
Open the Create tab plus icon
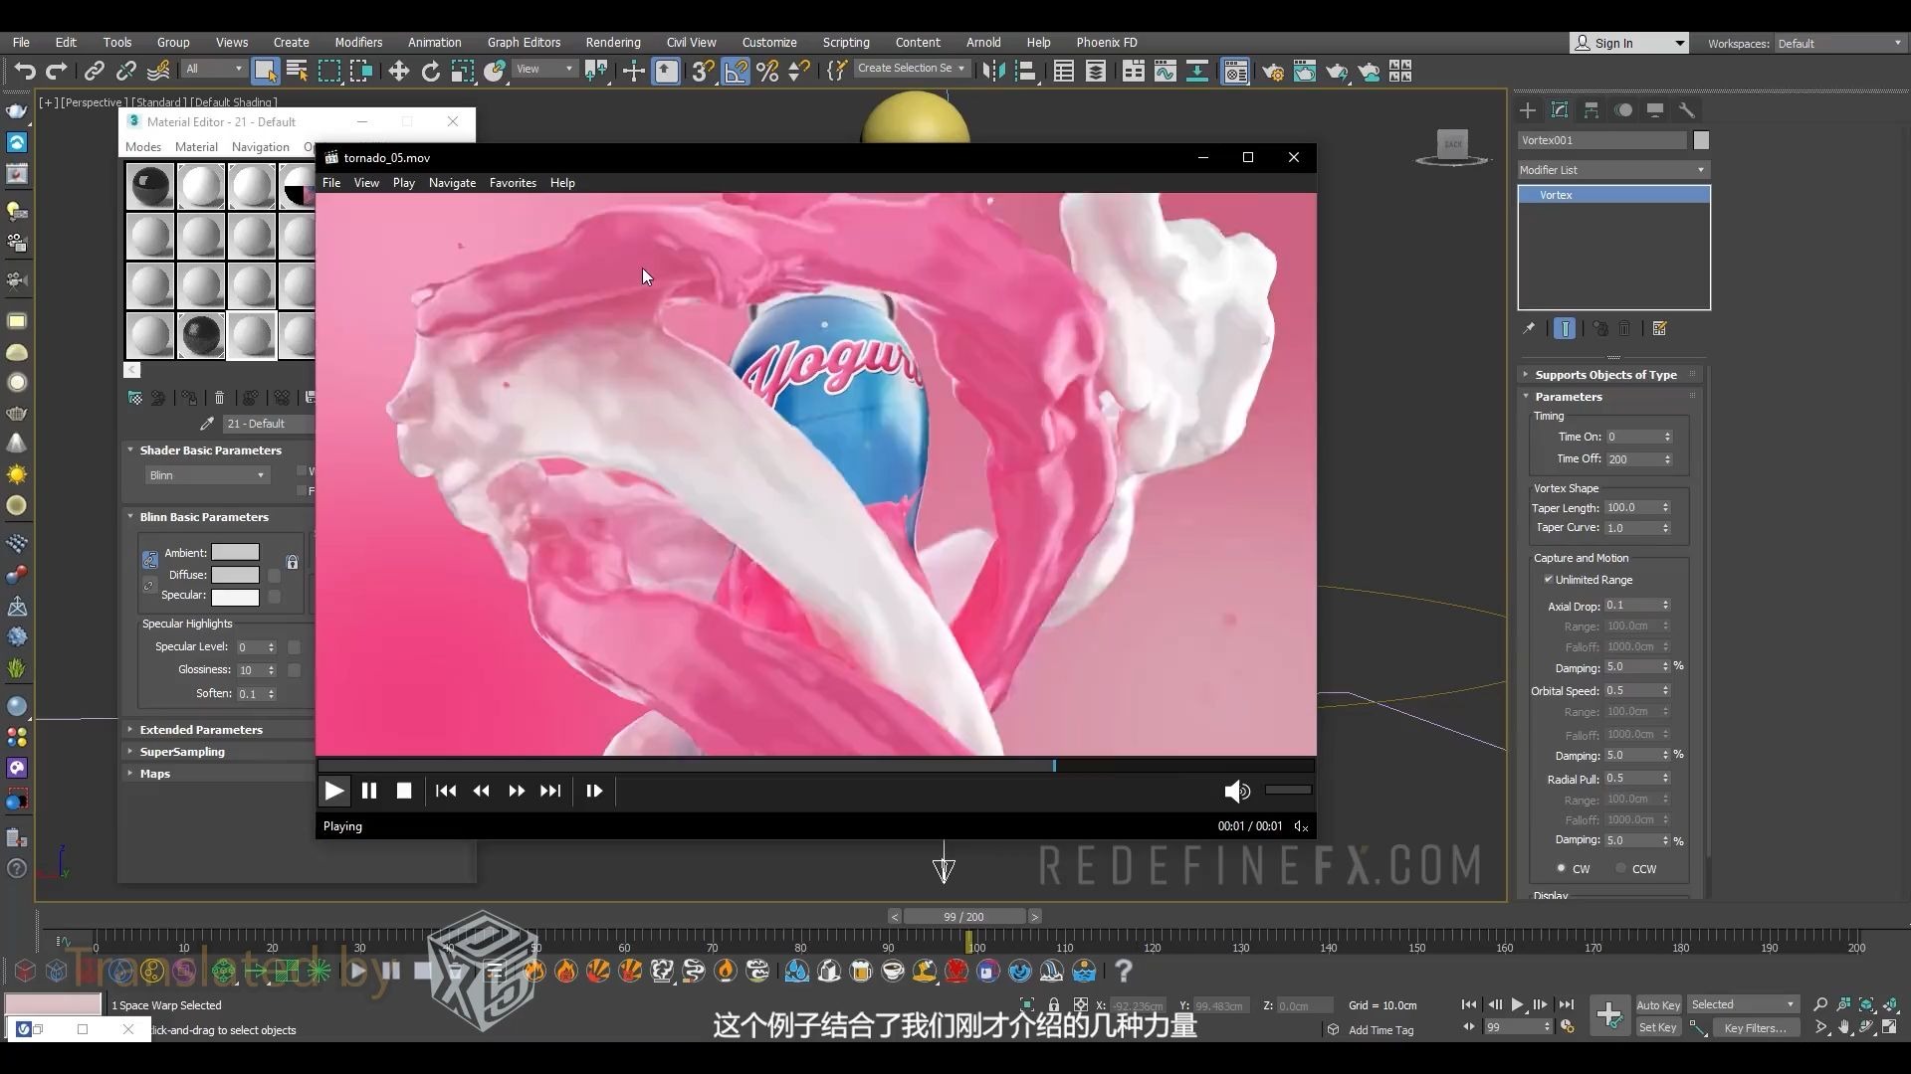tap(1528, 110)
